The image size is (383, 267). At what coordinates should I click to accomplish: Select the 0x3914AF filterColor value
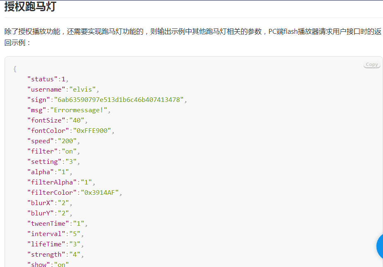click(100, 192)
